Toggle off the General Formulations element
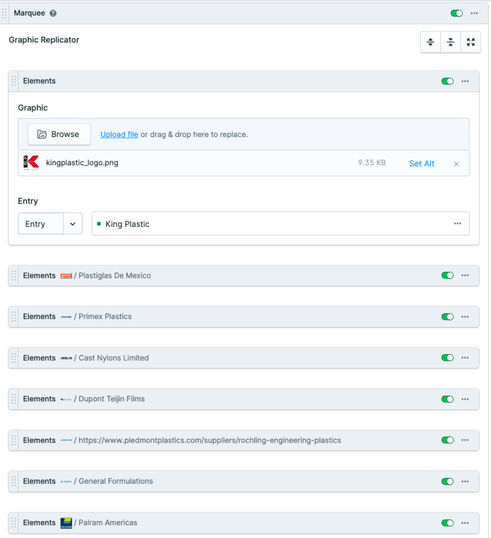 447,481
